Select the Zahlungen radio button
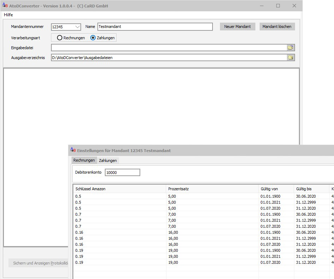The width and height of the screenshot is (334, 279). click(x=93, y=38)
